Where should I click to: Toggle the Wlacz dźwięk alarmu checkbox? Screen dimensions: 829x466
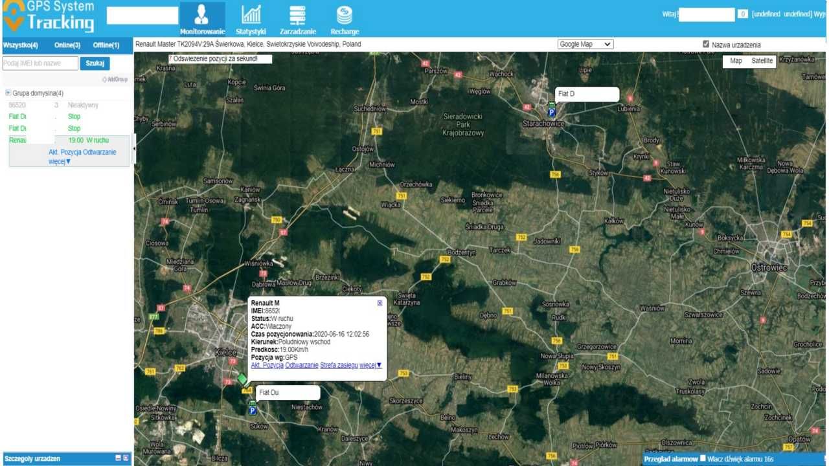coord(703,459)
